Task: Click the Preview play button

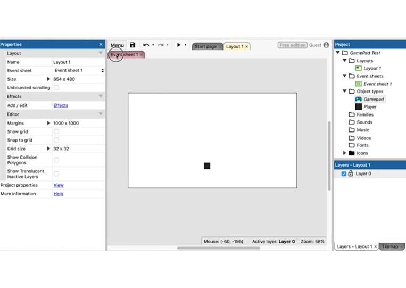Action: (x=179, y=45)
